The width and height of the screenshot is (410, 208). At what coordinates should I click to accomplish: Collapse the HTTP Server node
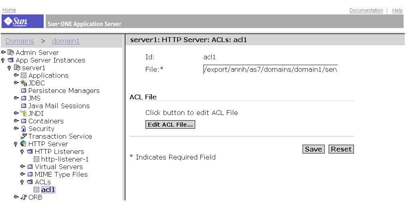(16, 144)
